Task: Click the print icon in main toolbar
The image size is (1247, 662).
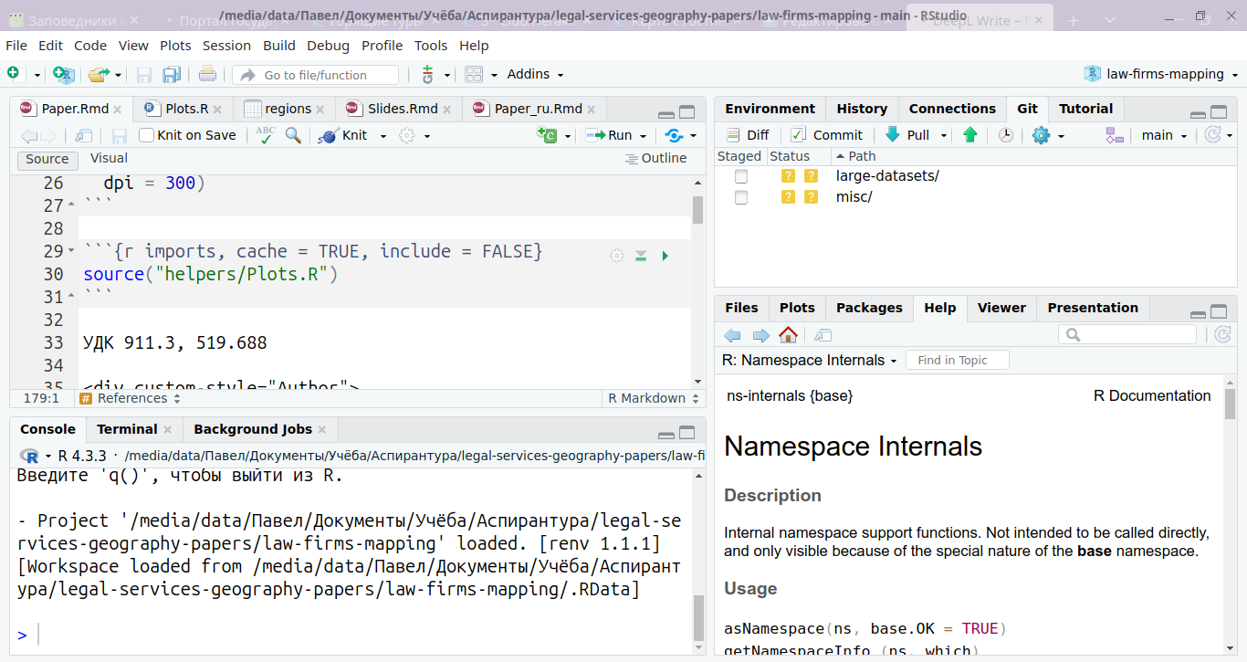Action: click(207, 75)
